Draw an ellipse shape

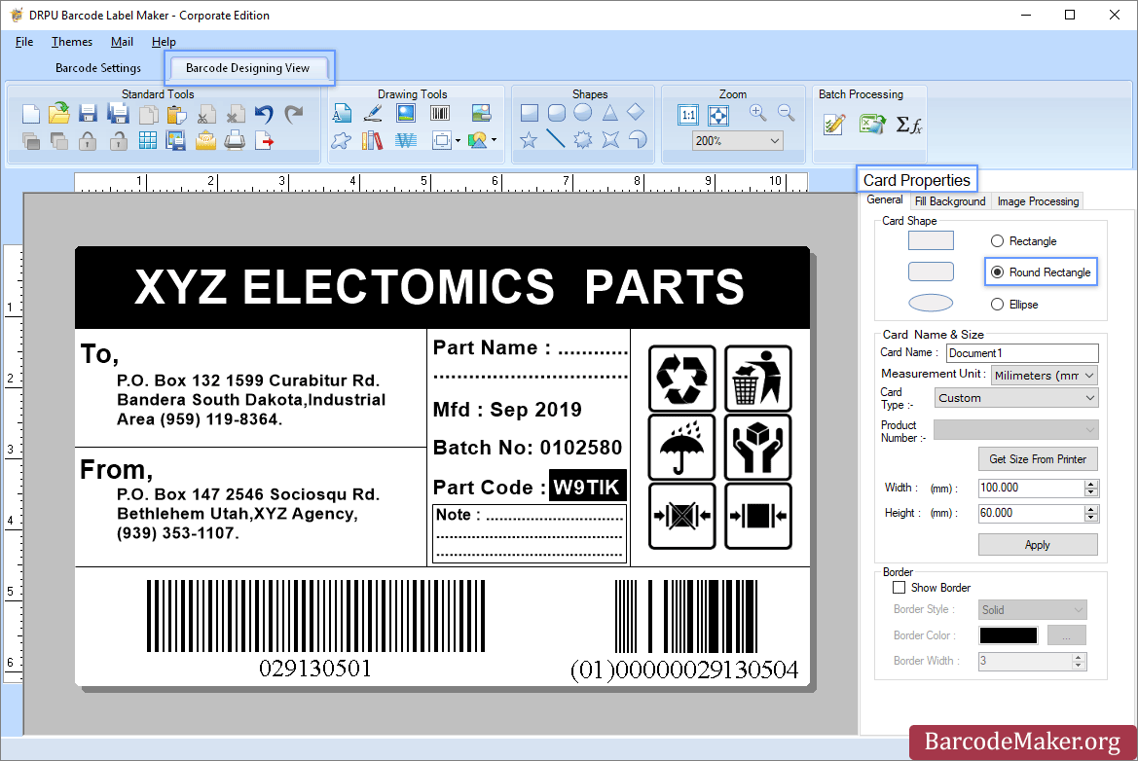(583, 113)
